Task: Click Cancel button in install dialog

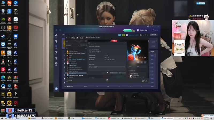Action: click(122, 73)
